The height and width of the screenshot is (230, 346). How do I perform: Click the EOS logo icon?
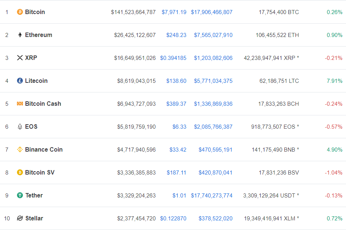[x=20, y=126]
